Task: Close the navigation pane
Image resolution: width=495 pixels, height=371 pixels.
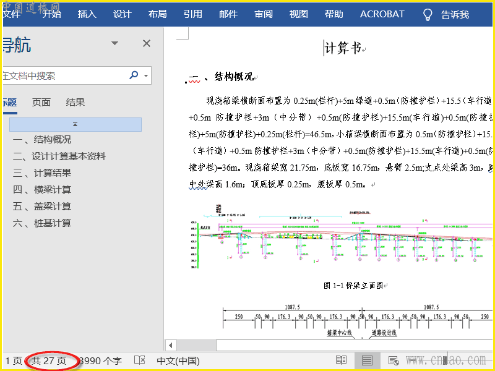Action: coord(147,43)
